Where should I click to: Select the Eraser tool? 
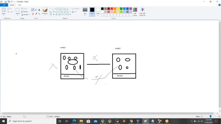tap(33, 14)
